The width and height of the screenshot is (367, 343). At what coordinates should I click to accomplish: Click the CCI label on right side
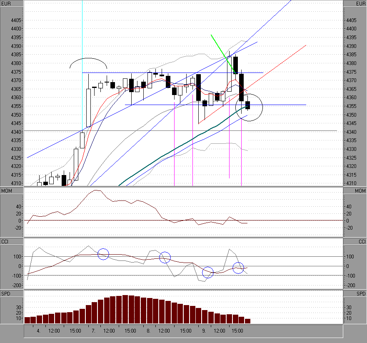tap(362, 241)
